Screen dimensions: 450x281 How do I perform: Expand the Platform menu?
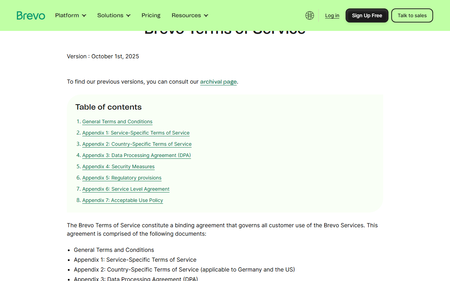tap(71, 15)
